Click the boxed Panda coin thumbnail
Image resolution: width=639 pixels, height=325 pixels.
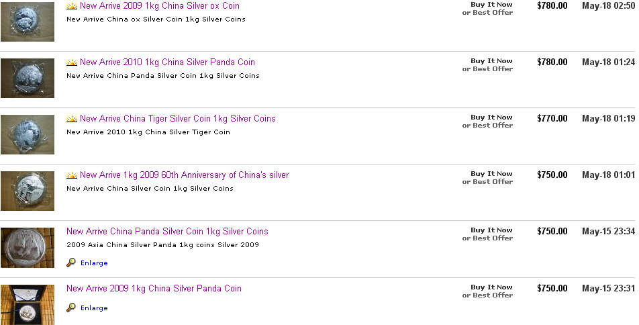click(x=28, y=304)
